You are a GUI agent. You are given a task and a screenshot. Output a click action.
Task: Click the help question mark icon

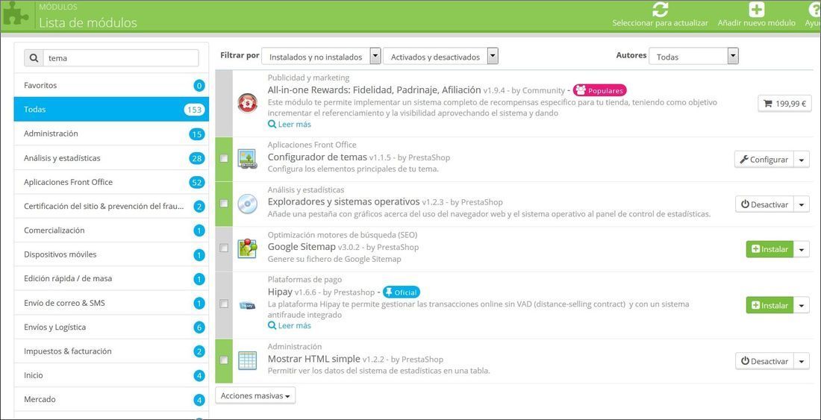(x=815, y=10)
